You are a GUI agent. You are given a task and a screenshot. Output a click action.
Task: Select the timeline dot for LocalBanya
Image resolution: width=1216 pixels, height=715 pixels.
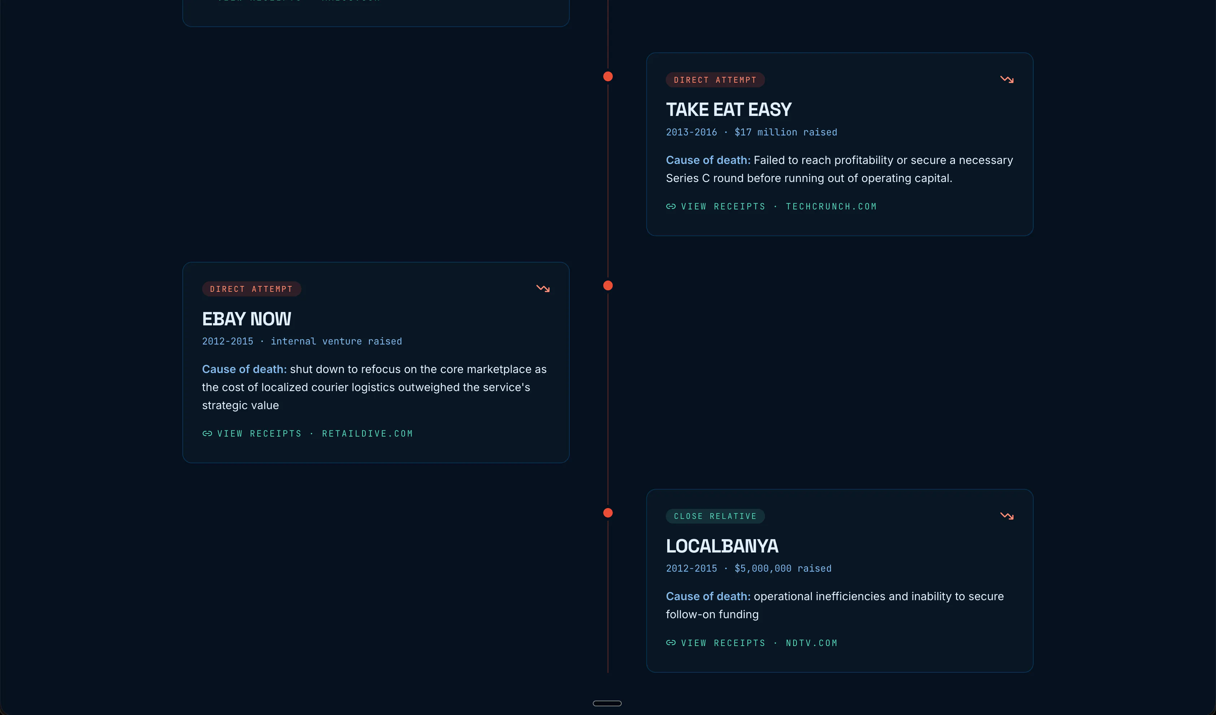point(608,513)
